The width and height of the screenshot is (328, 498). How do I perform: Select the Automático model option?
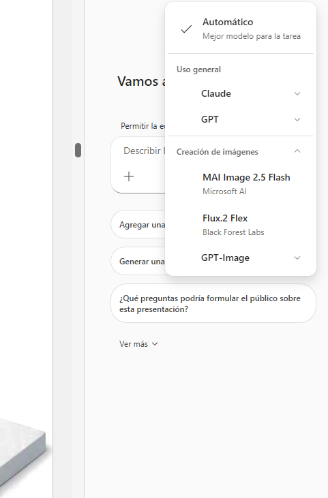coord(241,29)
